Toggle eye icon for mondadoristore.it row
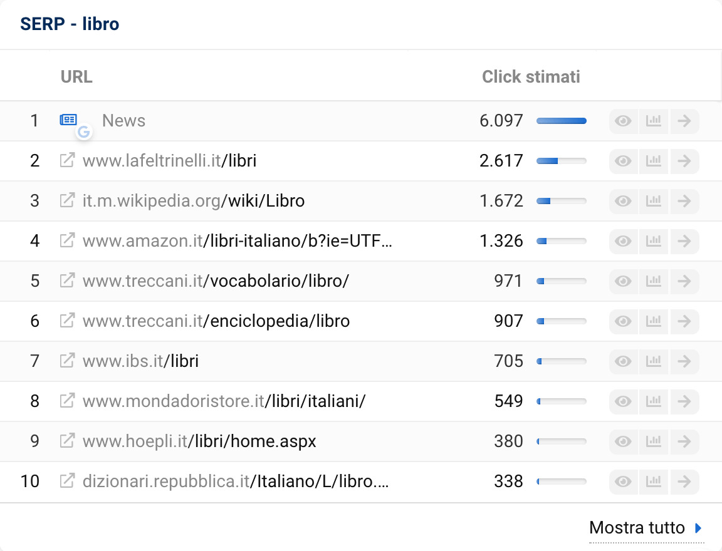 click(x=623, y=401)
